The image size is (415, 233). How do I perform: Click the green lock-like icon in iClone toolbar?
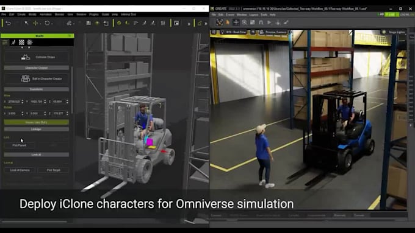coord(200,23)
